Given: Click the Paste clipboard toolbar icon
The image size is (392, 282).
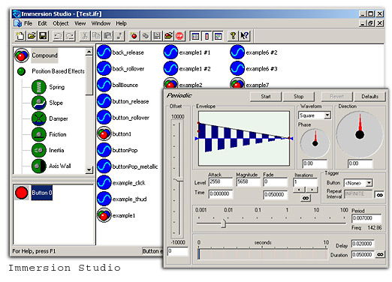Looking at the screenshot, I should (107, 36).
